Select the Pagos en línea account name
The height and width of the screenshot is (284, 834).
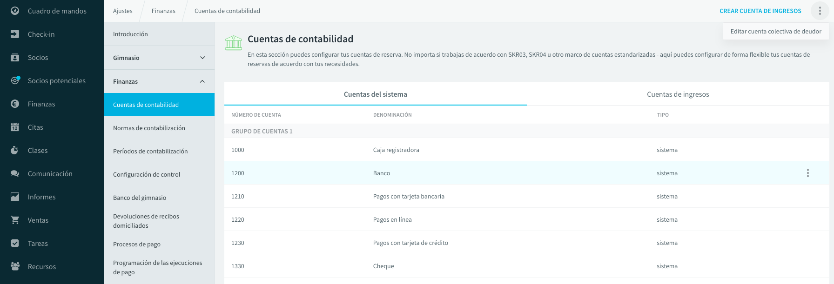click(x=392, y=219)
